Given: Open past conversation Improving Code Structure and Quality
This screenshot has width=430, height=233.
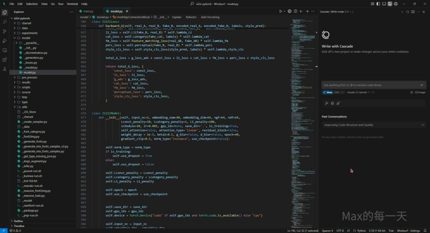Looking at the screenshot, I should 349,125.
